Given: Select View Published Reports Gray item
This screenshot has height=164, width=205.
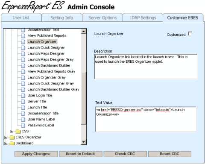Looking at the screenshot, I should [51, 71].
